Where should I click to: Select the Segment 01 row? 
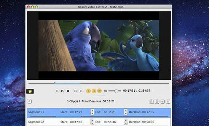[99, 113]
